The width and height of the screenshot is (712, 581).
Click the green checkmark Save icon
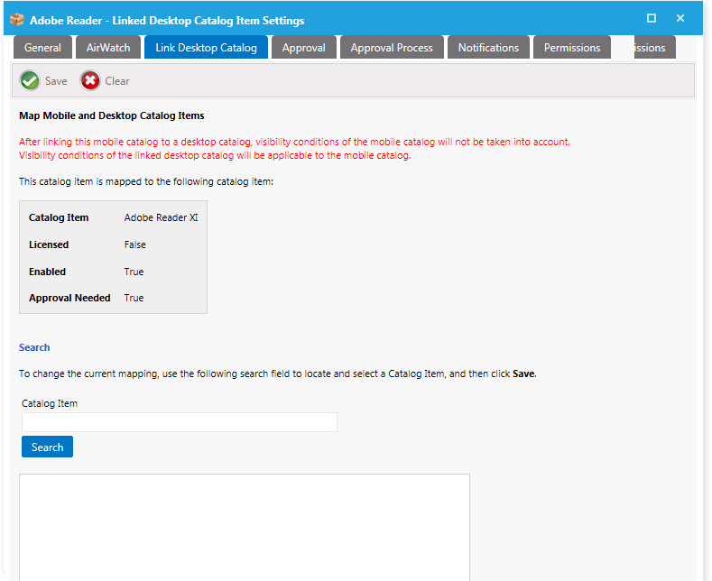pos(30,81)
